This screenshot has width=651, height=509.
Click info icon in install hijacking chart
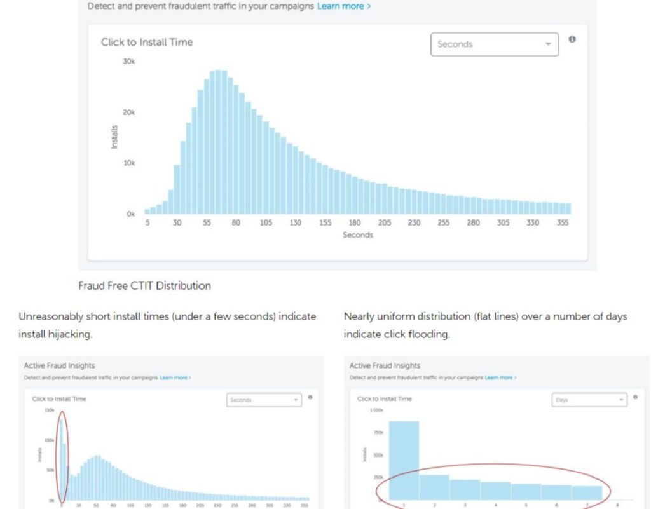310,397
